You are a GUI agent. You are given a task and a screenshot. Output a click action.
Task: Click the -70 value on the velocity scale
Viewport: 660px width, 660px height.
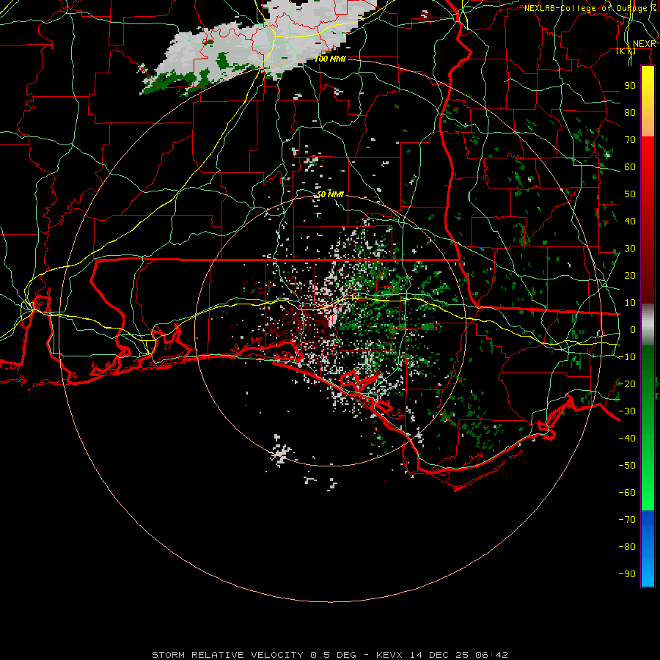[627, 520]
